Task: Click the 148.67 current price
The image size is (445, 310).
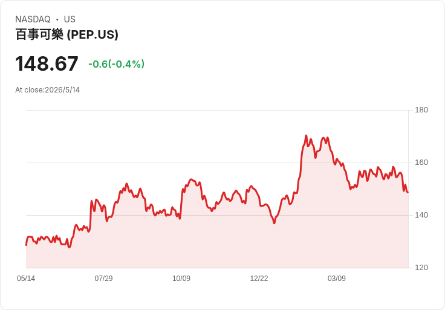Action: click(x=47, y=63)
